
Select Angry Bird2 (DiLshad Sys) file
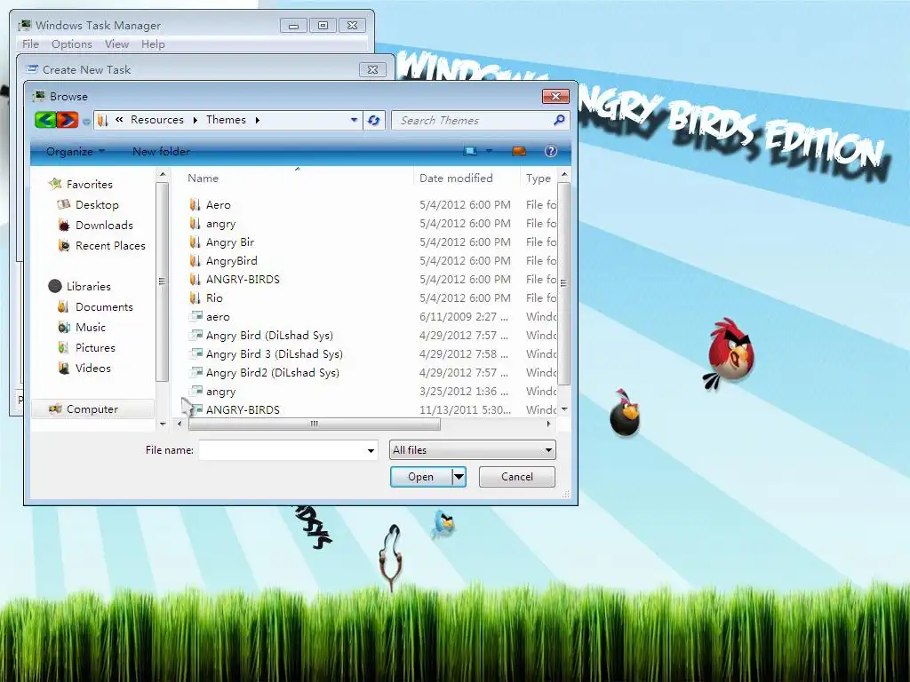click(x=272, y=372)
